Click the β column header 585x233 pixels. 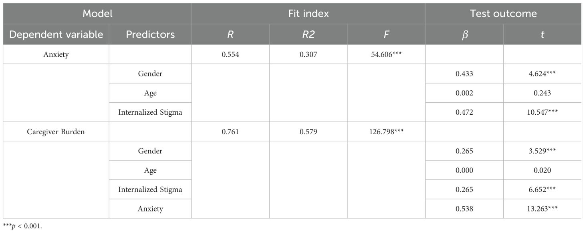[x=464, y=34]
